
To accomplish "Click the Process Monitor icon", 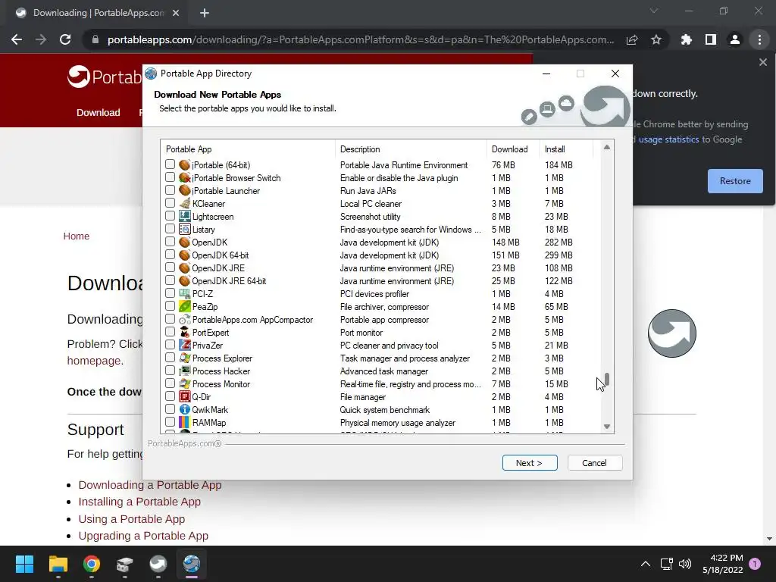I will pos(185,384).
